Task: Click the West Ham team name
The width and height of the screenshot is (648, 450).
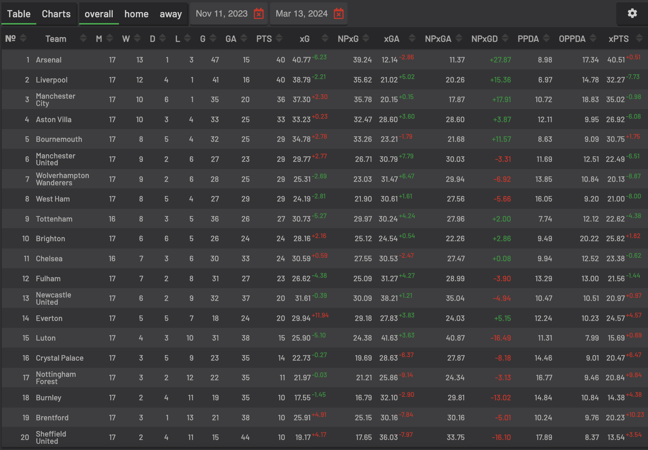Action: click(53, 199)
